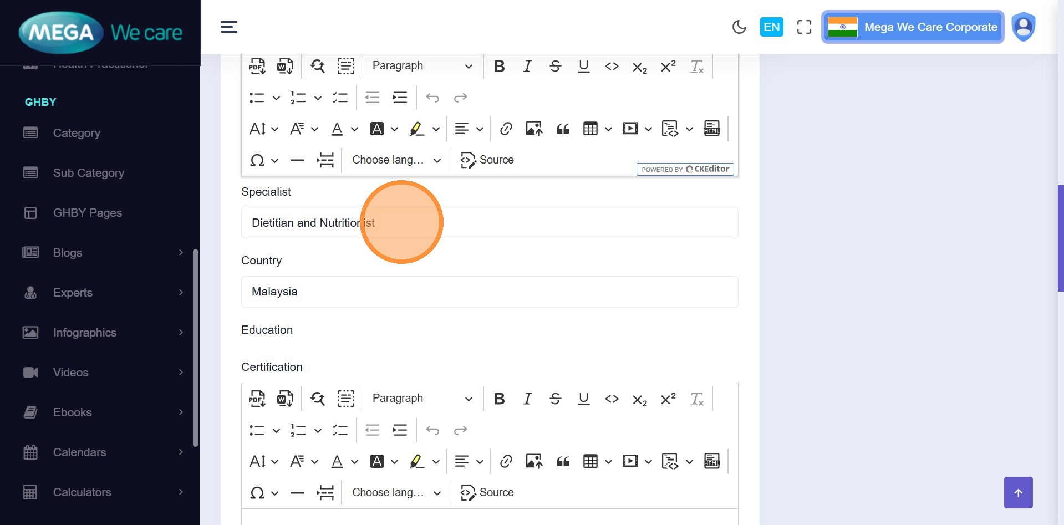The width and height of the screenshot is (1064, 525).
Task: Click the Country input field showing Malaysia
Action: pos(489,292)
